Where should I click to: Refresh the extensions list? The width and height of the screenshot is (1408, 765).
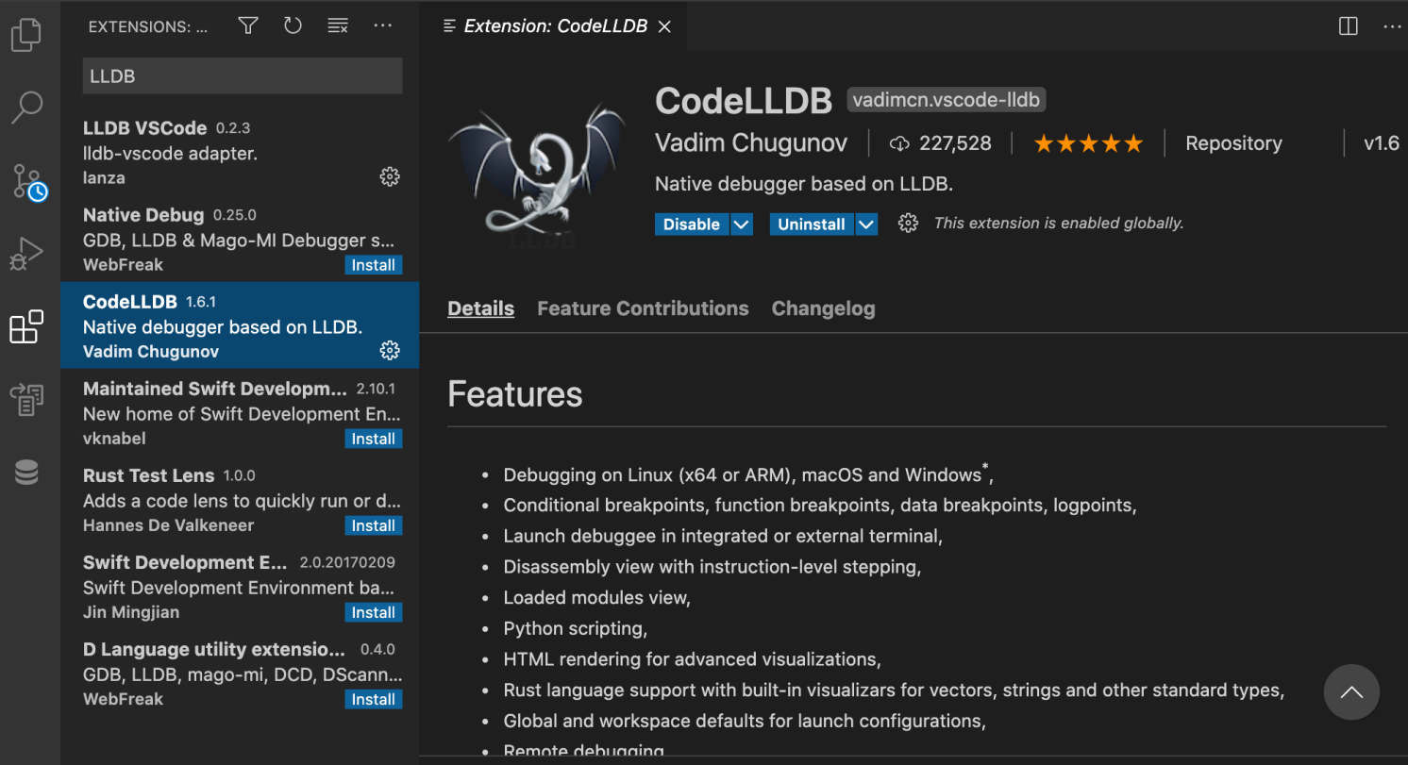coord(293,26)
